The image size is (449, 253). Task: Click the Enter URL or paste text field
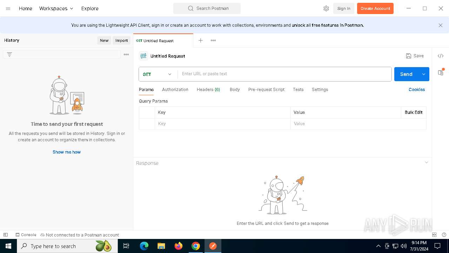[284, 74]
